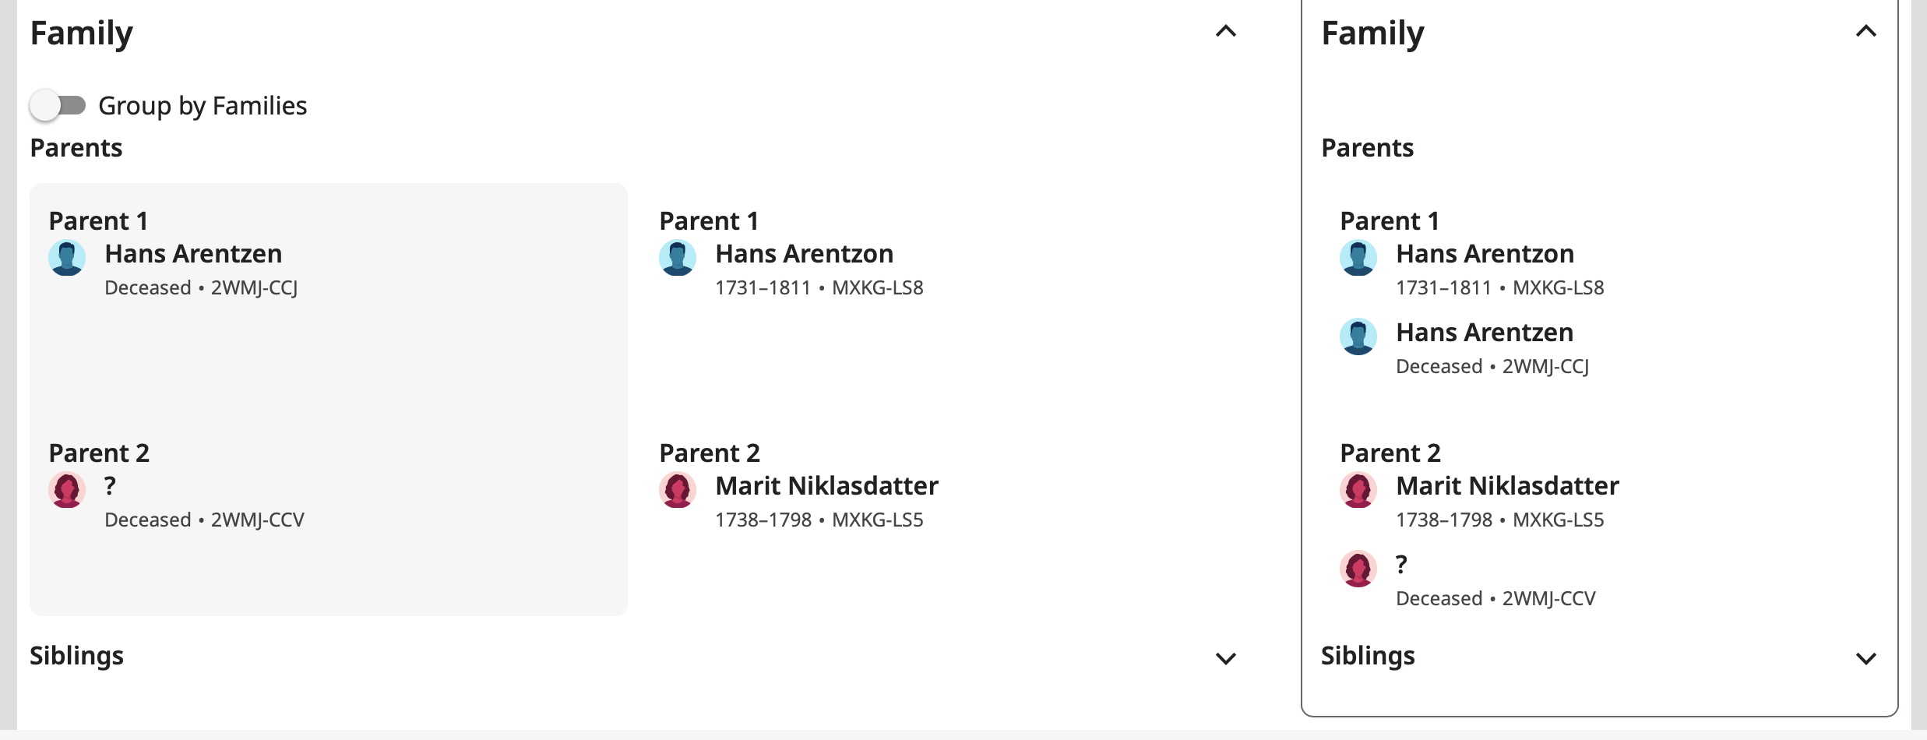Click the question mark name in gray card
This screenshot has height=740, width=1927.
click(111, 486)
